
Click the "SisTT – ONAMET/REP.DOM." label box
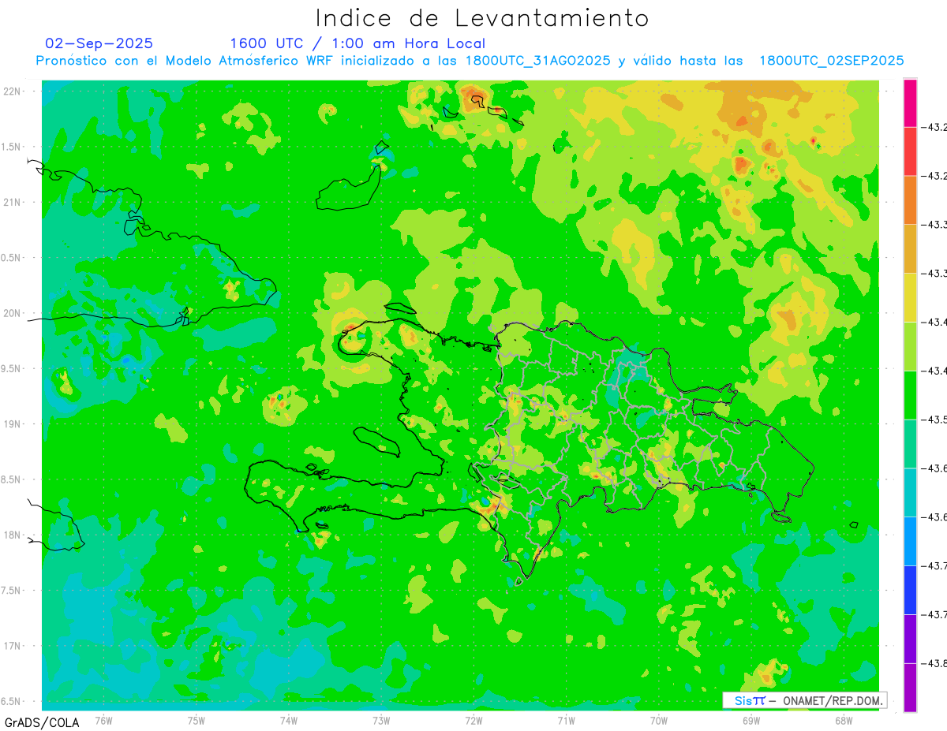pos(804,700)
